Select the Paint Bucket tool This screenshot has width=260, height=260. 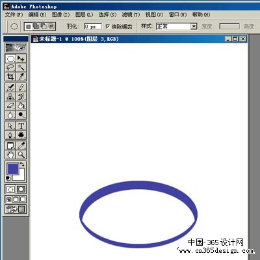(x=21, y=106)
